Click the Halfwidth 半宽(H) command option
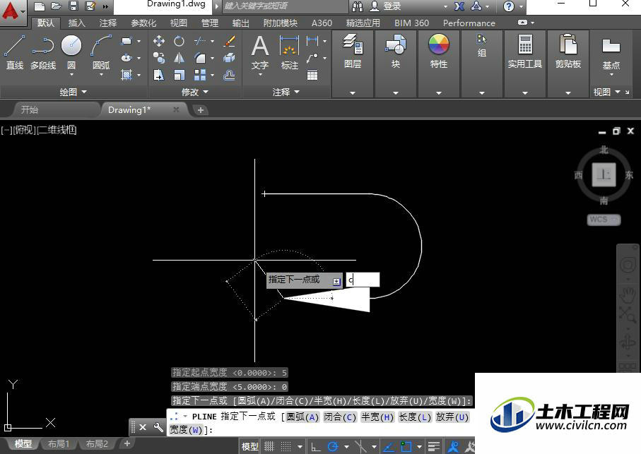 tap(377, 417)
